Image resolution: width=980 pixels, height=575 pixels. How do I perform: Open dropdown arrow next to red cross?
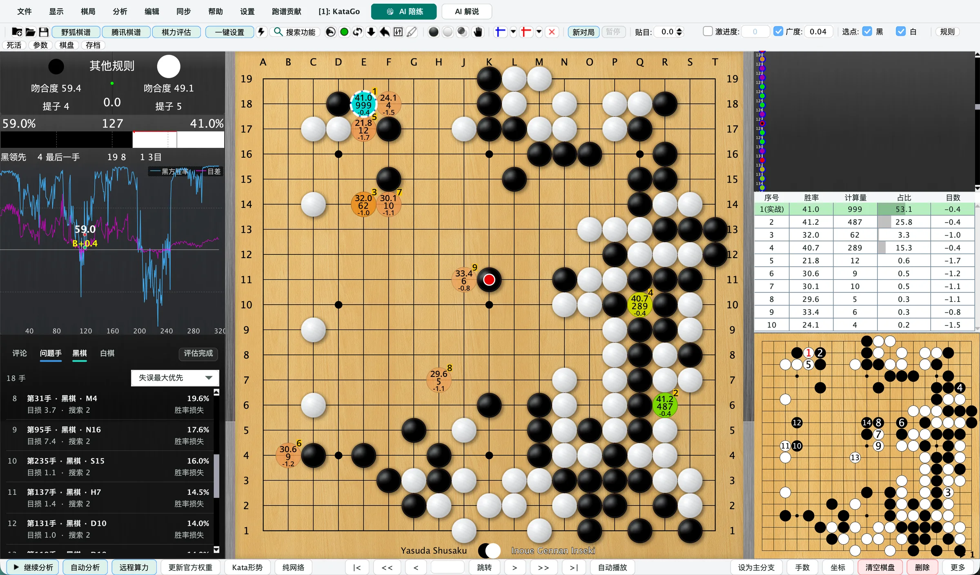coord(539,32)
